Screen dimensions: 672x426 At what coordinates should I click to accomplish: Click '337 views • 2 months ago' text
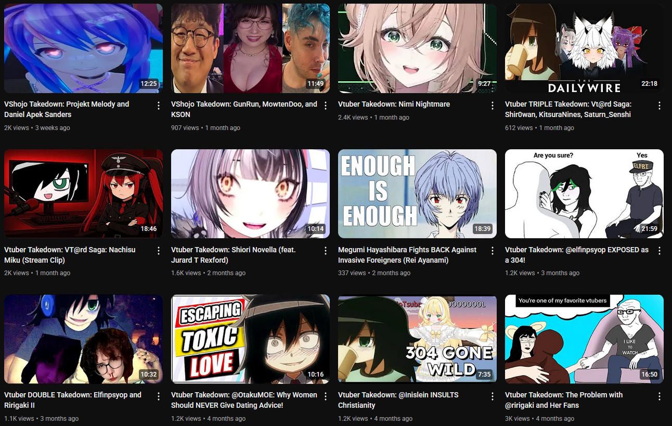(x=374, y=273)
